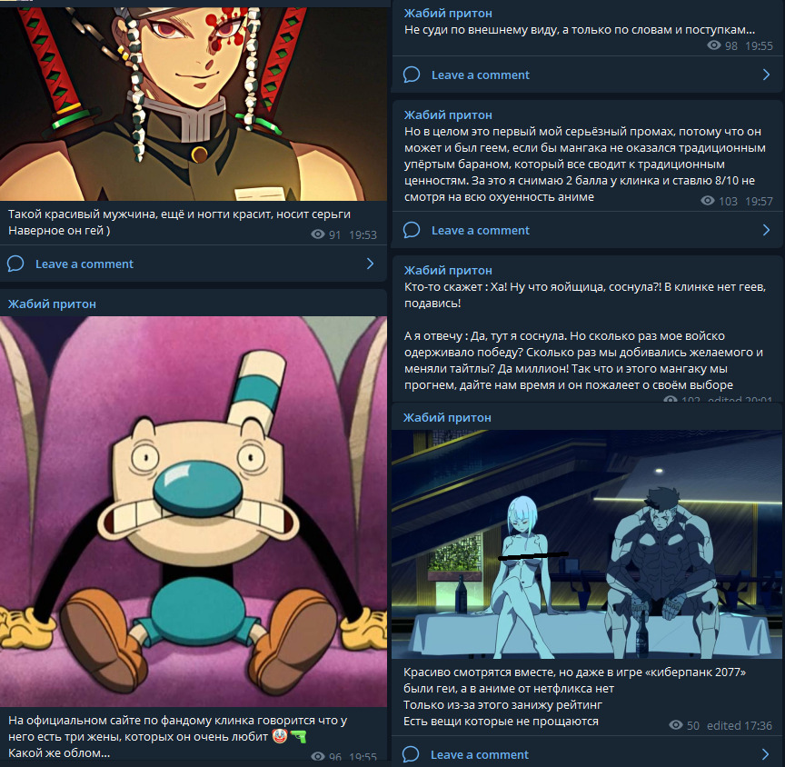785x767 pixels.
Task: Open comments chevron under 19:53 post
Action: click(x=370, y=264)
